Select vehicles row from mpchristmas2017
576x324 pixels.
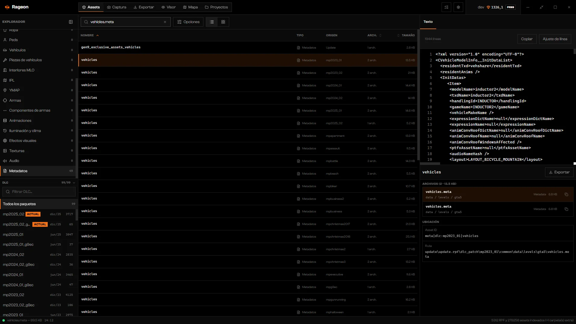pyautogui.click(x=248, y=224)
